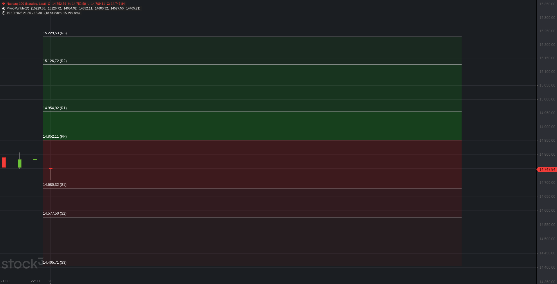Select the 15.229,53 (R3) pivot line label
557x284 pixels.
55,33
